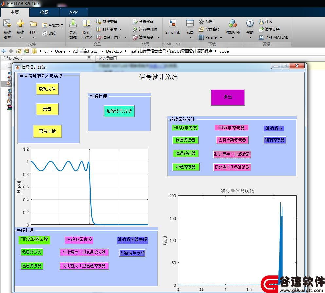Click Compare (比较) tool
The image size is (325, 293).
coord(49,33)
